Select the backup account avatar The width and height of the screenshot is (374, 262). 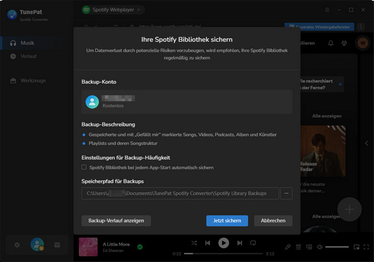(x=92, y=102)
